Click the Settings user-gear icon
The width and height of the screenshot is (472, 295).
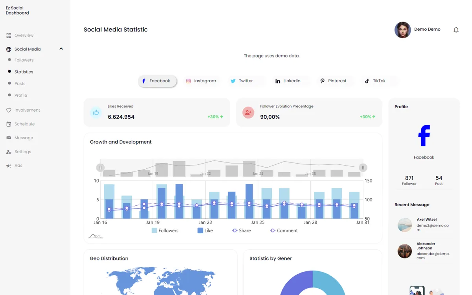[x=9, y=152]
